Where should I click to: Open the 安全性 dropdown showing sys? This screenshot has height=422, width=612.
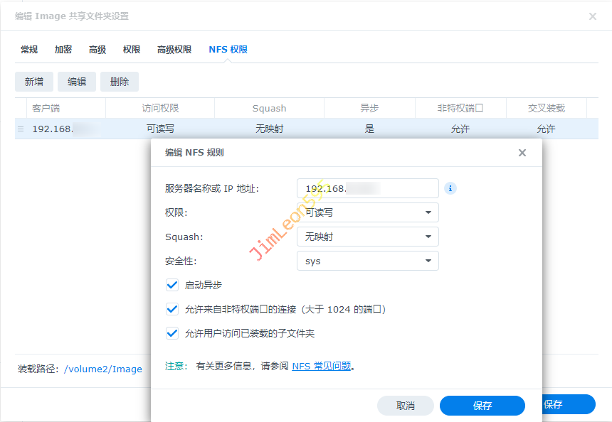click(x=367, y=261)
